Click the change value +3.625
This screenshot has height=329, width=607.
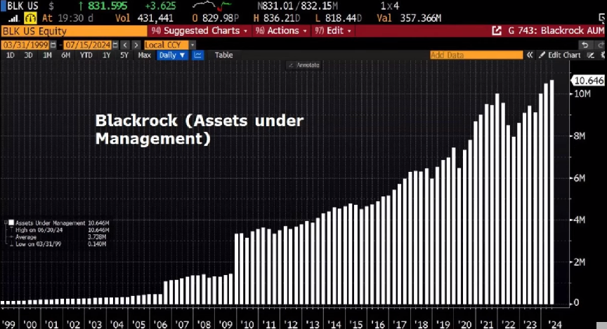pyautogui.click(x=160, y=6)
